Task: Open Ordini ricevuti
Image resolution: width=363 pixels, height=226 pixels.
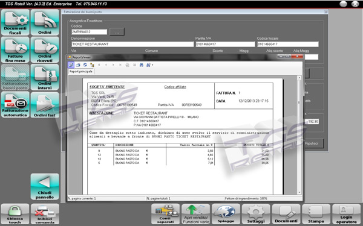Action: pyautogui.click(x=45, y=50)
